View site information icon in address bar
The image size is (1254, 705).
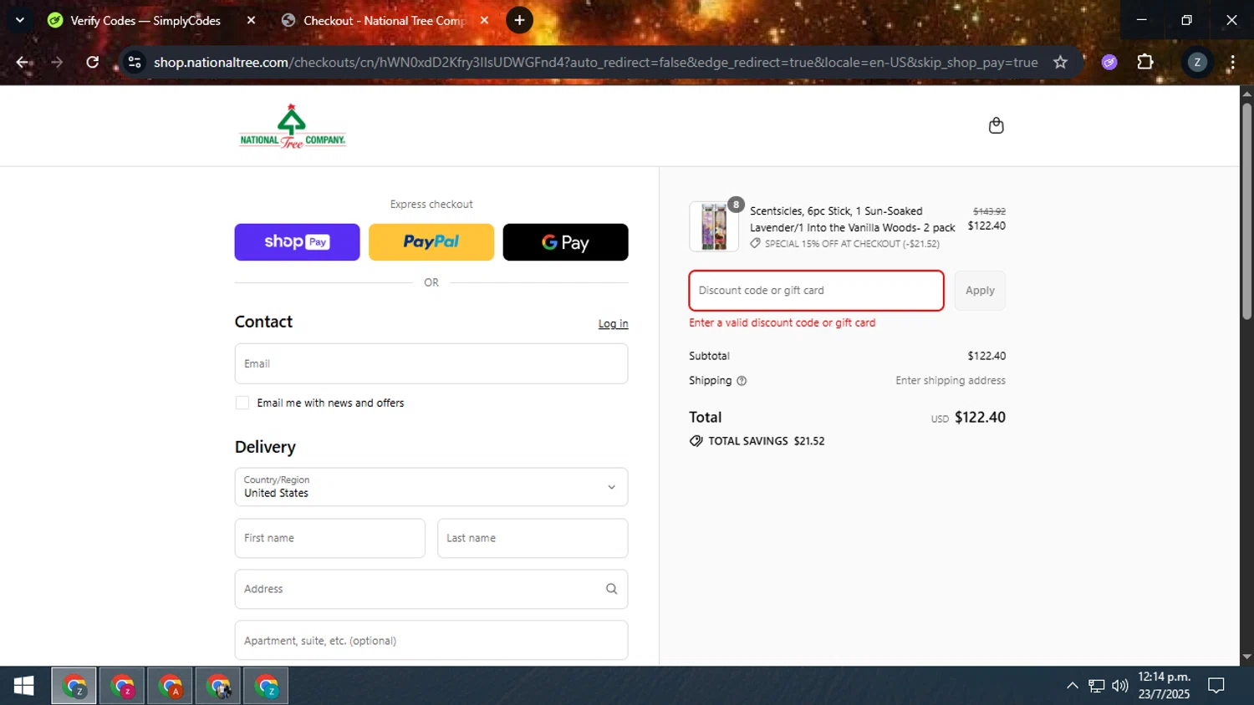(135, 62)
